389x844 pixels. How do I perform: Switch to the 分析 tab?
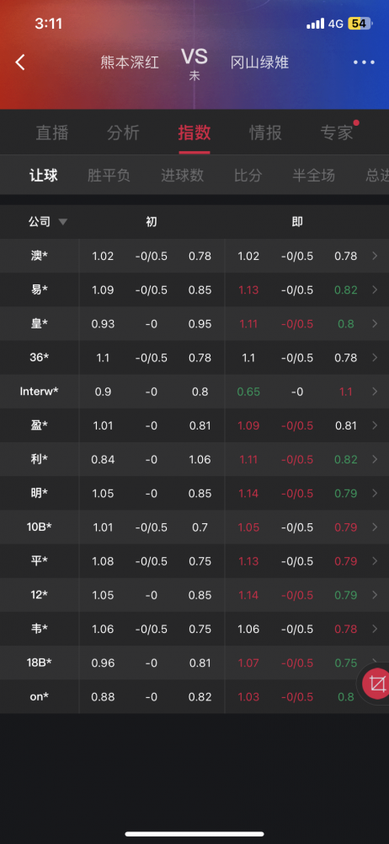point(123,133)
